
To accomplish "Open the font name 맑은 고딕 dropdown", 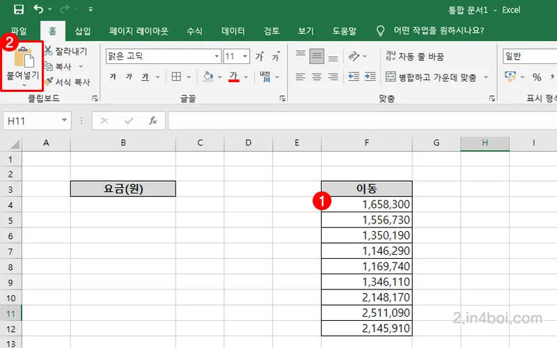I will click(x=217, y=56).
